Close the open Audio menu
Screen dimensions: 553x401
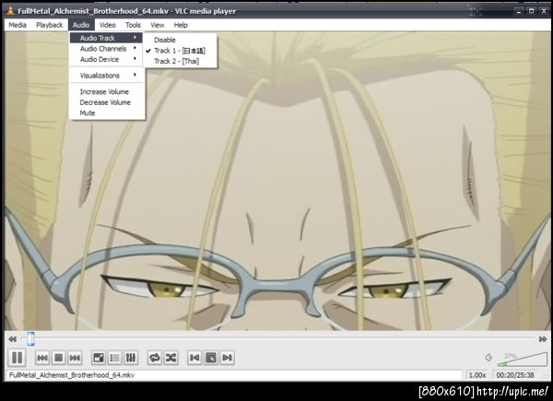pyautogui.click(x=81, y=25)
